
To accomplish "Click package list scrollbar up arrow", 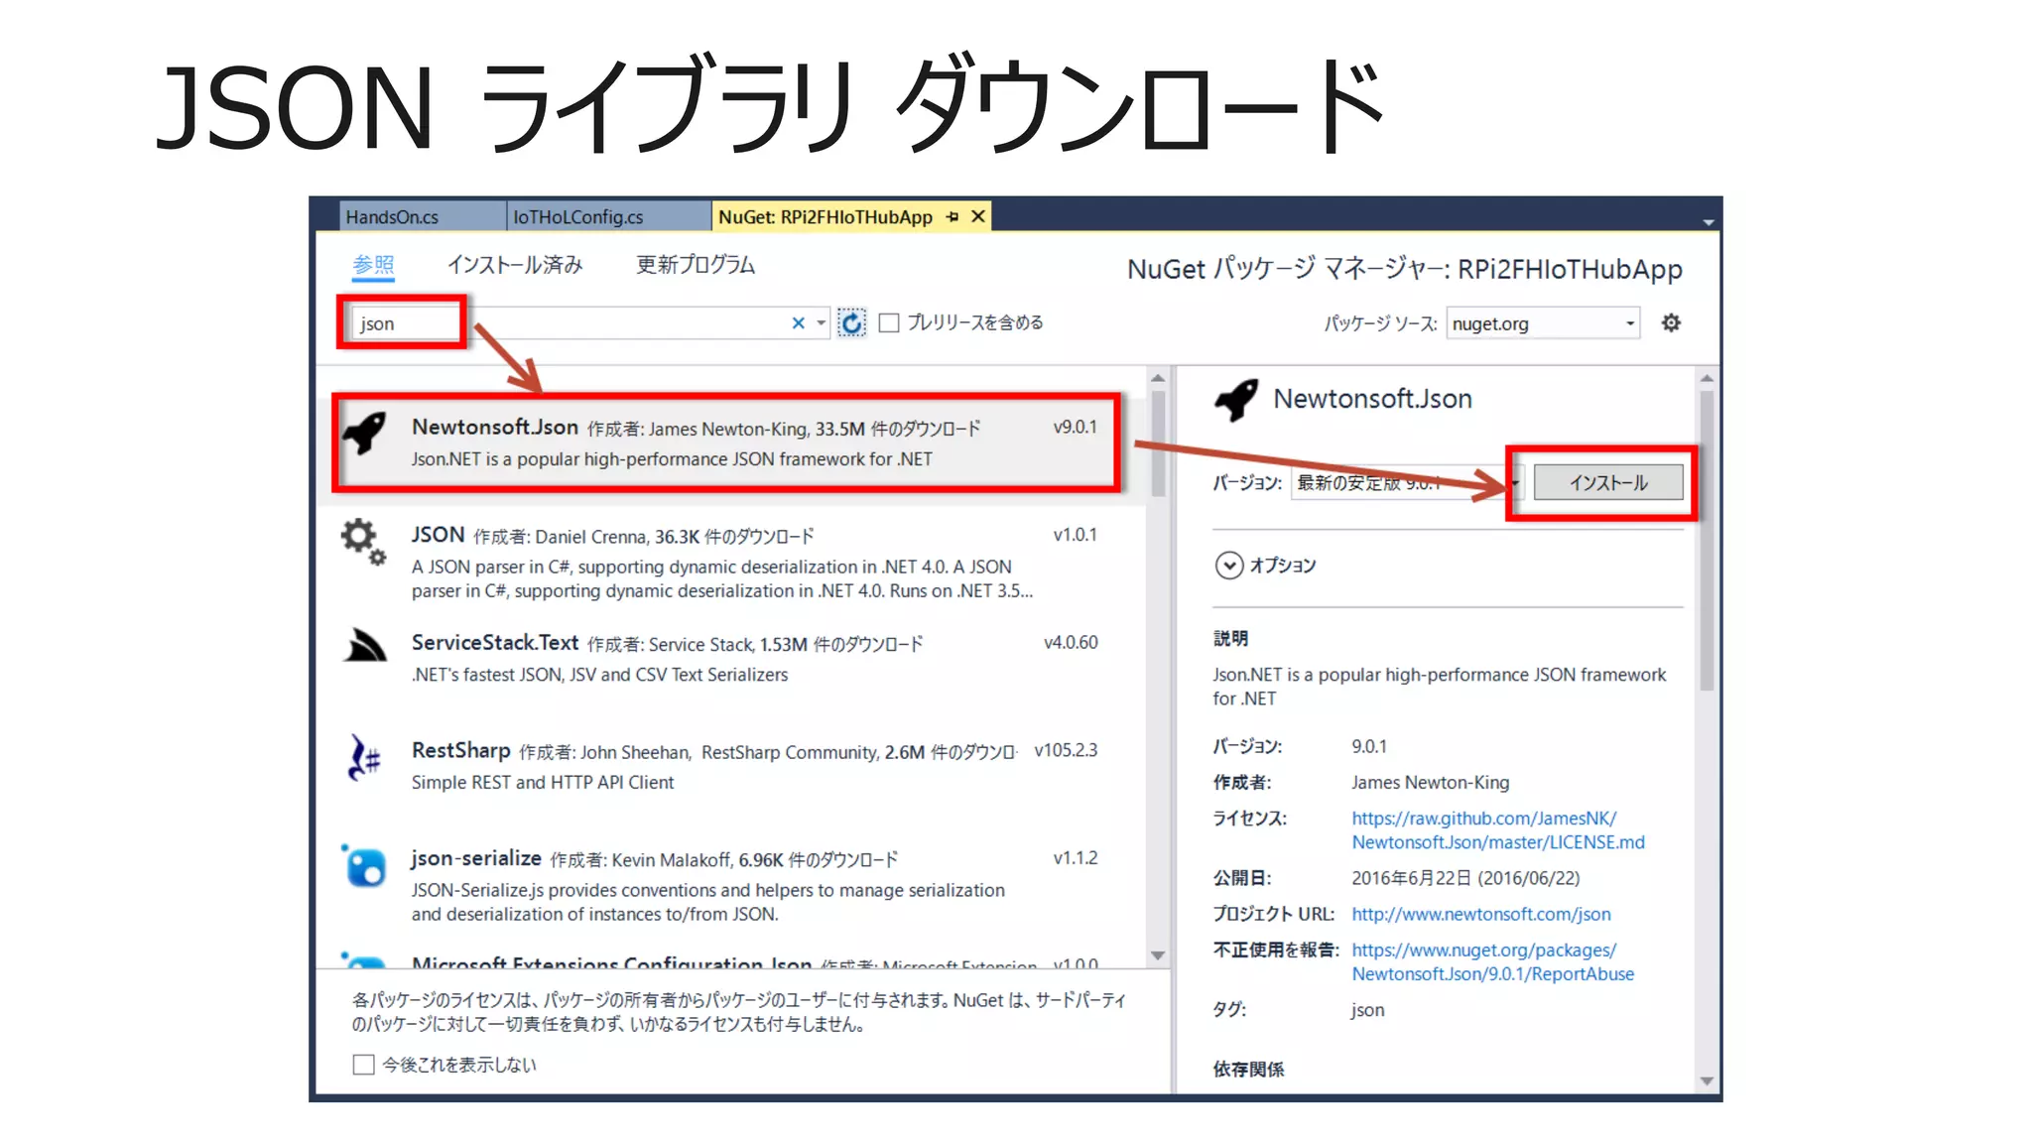I will pyautogui.click(x=1158, y=378).
